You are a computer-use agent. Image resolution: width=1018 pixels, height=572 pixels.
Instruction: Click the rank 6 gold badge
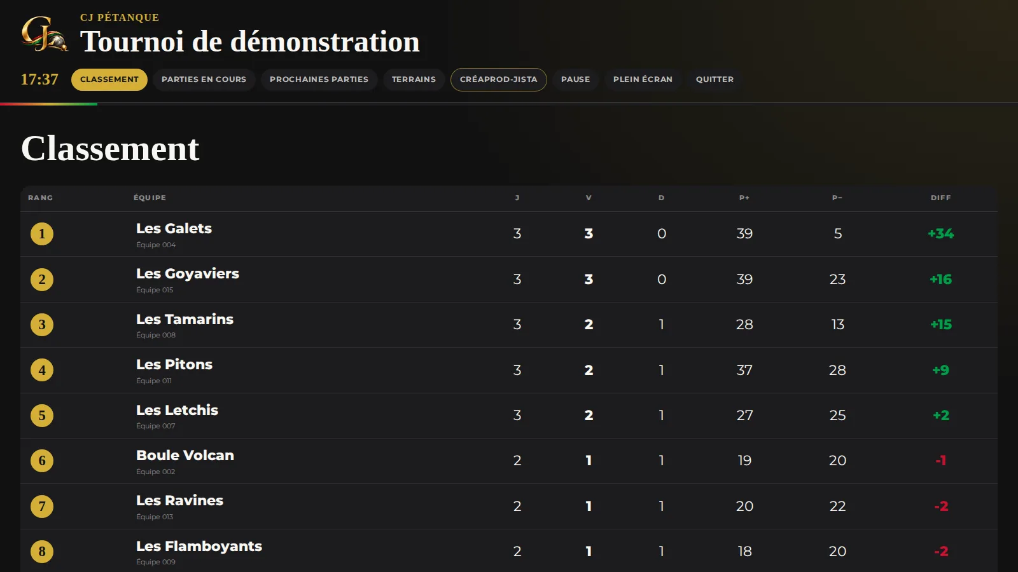pos(42,461)
